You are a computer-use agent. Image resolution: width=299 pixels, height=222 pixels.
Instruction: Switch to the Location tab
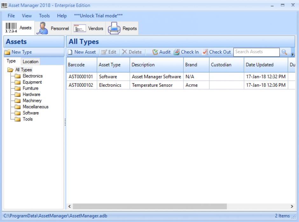[30, 62]
